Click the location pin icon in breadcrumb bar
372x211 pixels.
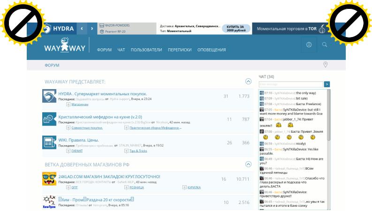pos(325,65)
